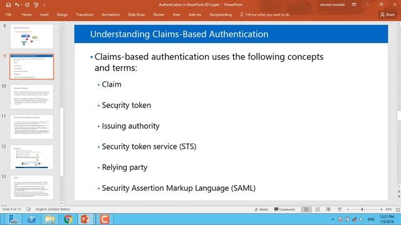Switch to the Home ribbon tab
401x225 pixels.
26,14
